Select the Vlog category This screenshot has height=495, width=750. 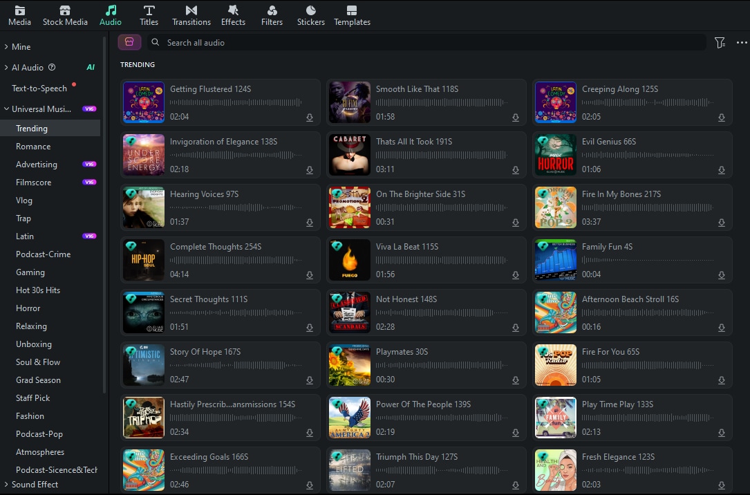(24, 200)
